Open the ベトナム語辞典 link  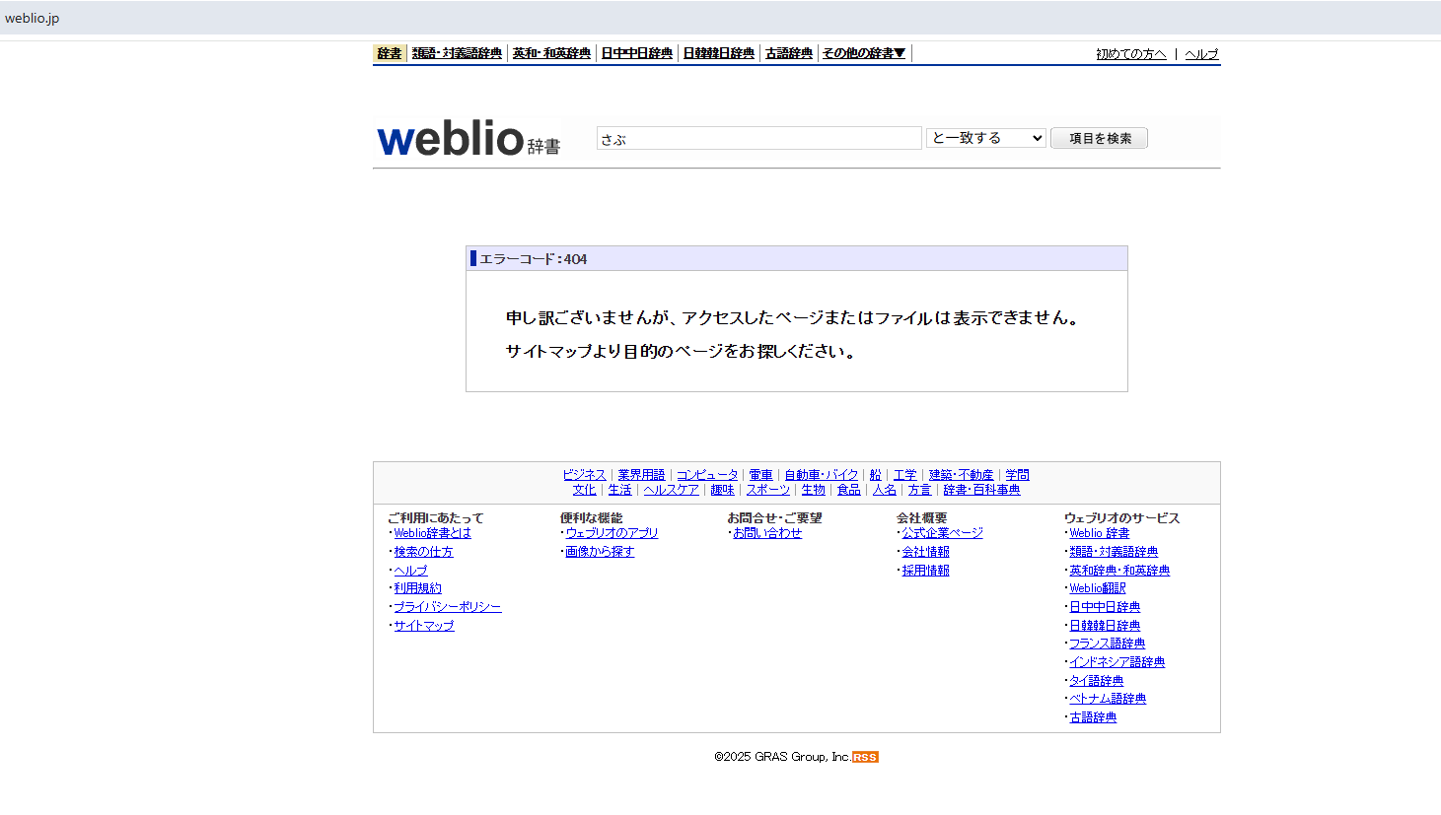pyautogui.click(x=1108, y=699)
